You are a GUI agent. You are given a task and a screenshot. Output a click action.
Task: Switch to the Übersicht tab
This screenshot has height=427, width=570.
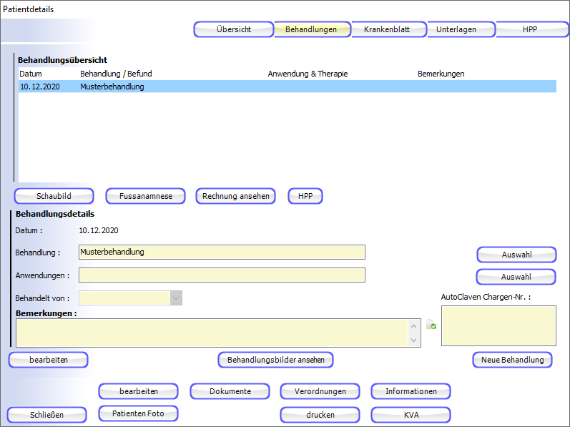(x=234, y=29)
